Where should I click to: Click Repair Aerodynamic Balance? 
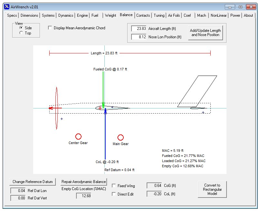coord(83,181)
